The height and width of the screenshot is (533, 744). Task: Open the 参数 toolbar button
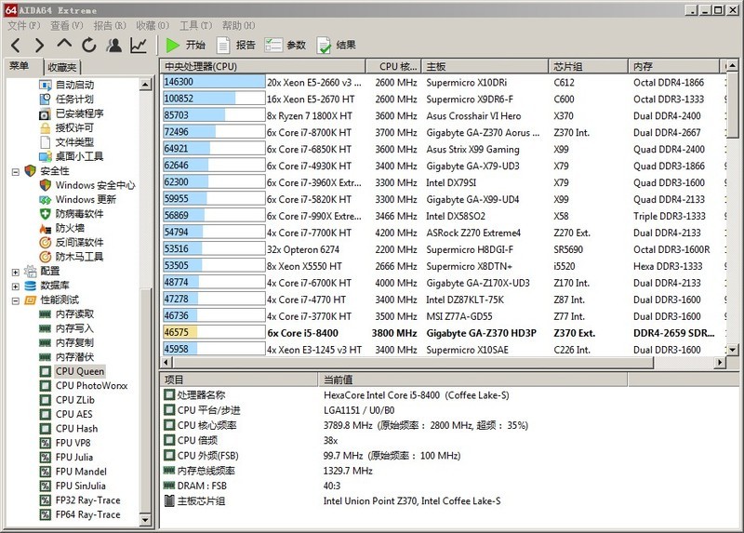(286, 45)
